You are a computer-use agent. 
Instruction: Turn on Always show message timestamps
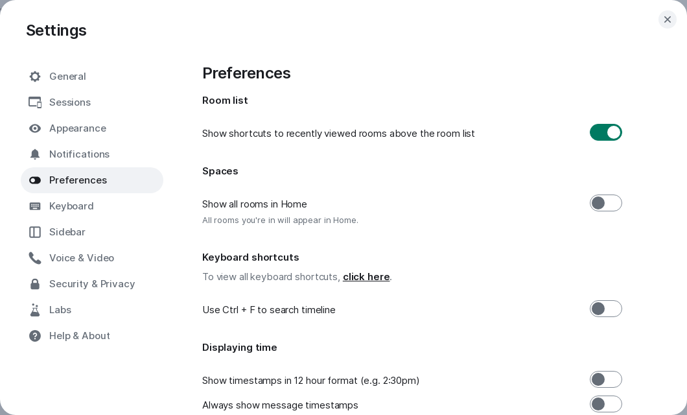pos(605,404)
